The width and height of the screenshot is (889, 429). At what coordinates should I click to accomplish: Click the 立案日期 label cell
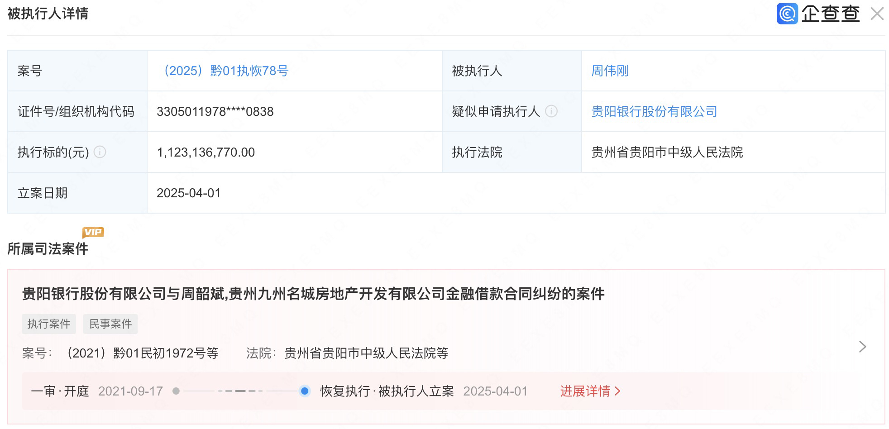(77, 193)
